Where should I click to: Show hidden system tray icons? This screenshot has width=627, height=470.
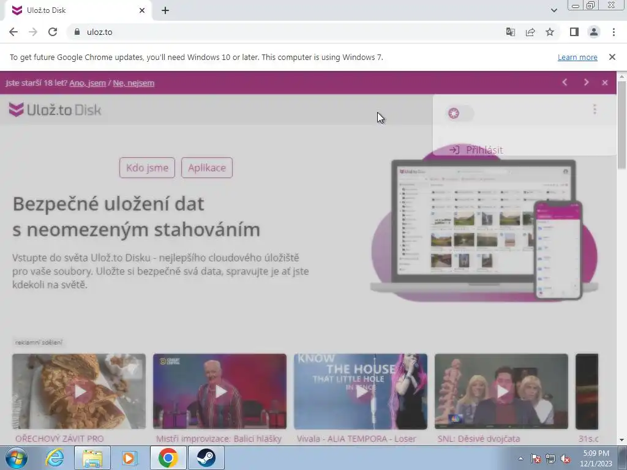coord(520,458)
